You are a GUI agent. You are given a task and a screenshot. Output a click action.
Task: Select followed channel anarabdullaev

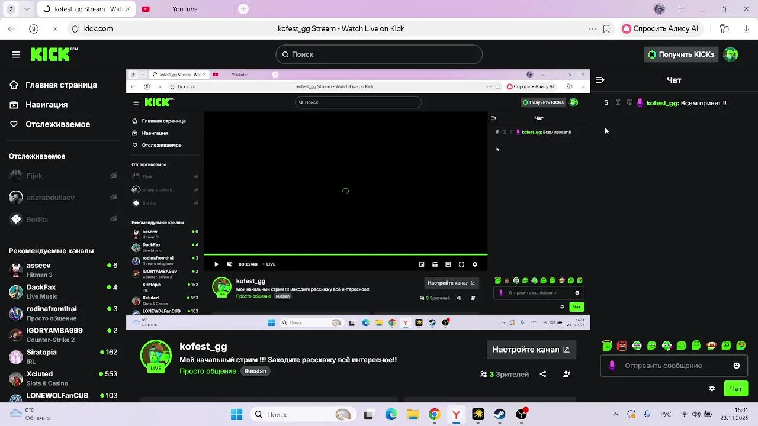coord(63,198)
